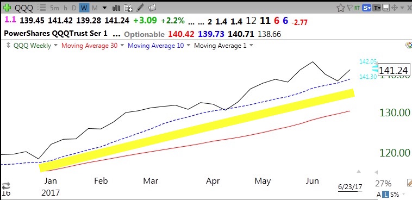412x200 pixels.
Task: Open the gray T dropdown button
Action: click(377, 8)
